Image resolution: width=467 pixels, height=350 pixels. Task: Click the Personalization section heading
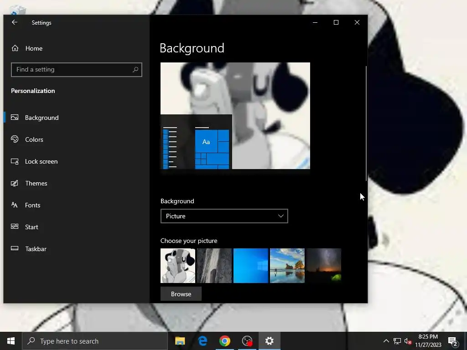coord(33,91)
